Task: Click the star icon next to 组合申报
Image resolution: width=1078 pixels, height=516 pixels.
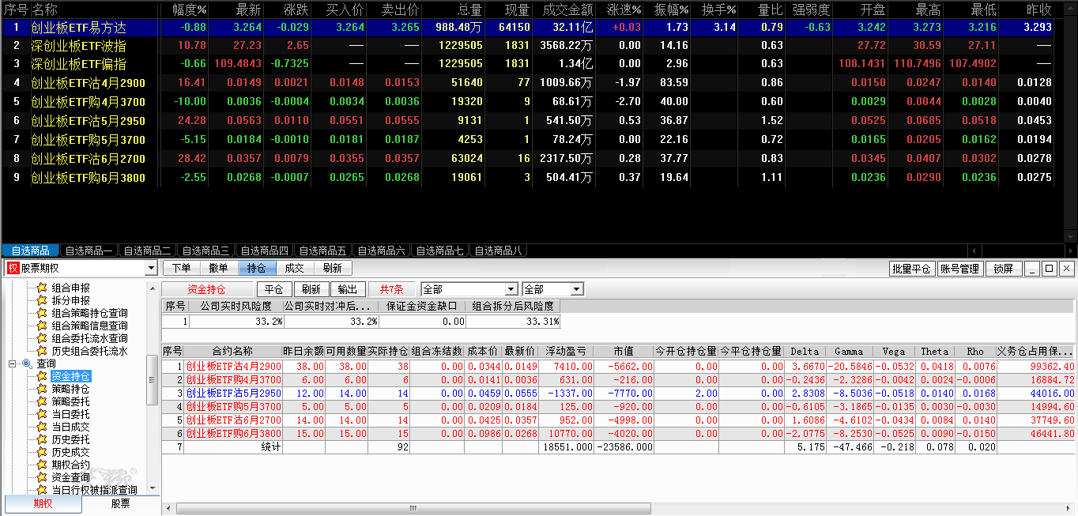Action: (x=42, y=288)
